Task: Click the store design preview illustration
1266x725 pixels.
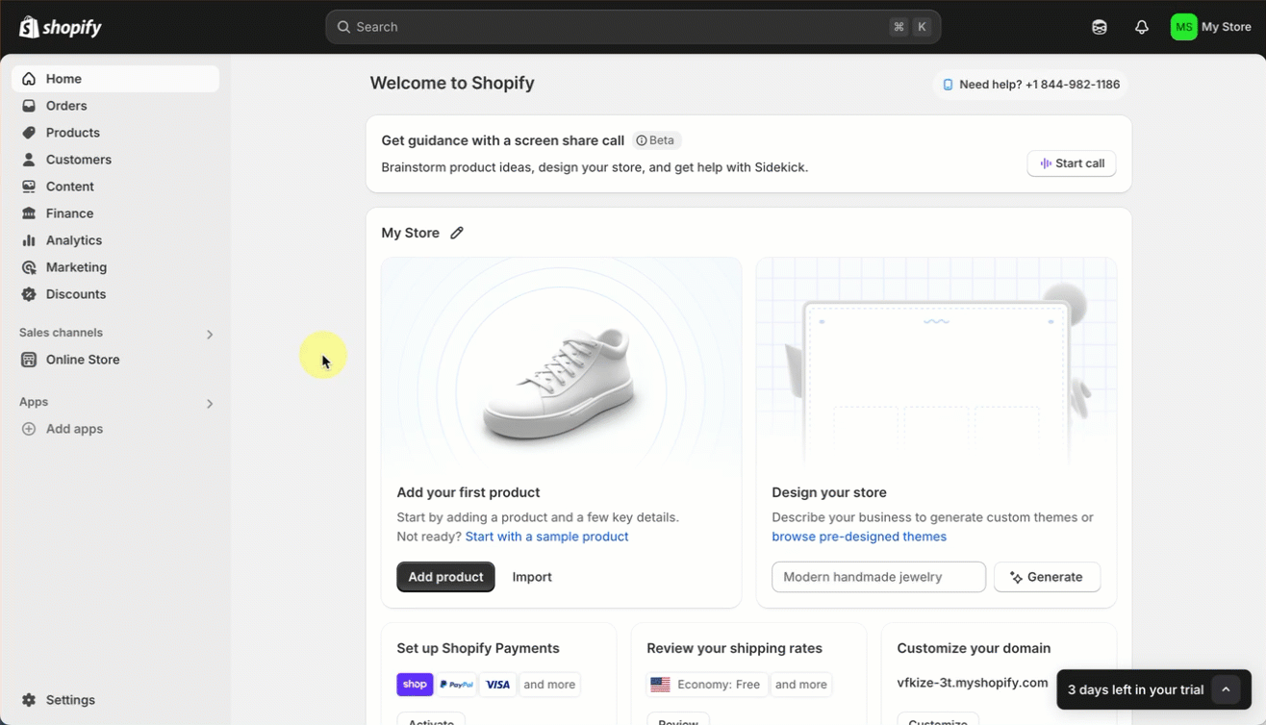Action: coord(936,363)
